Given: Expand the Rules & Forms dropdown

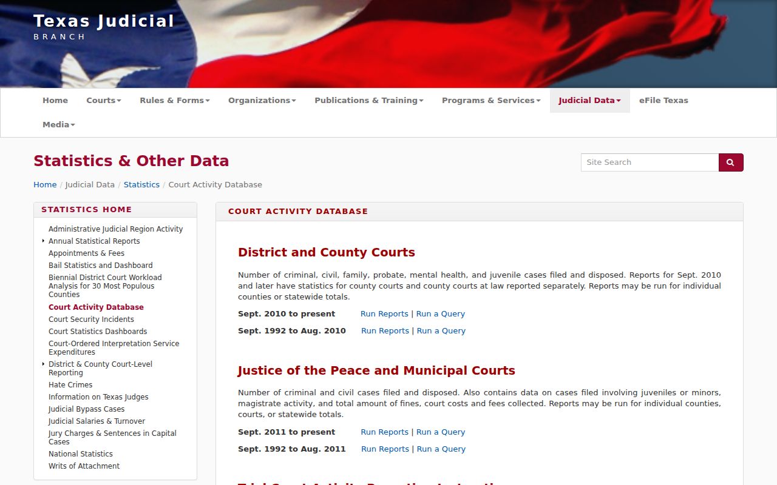Looking at the screenshot, I should [x=175, y=101].
